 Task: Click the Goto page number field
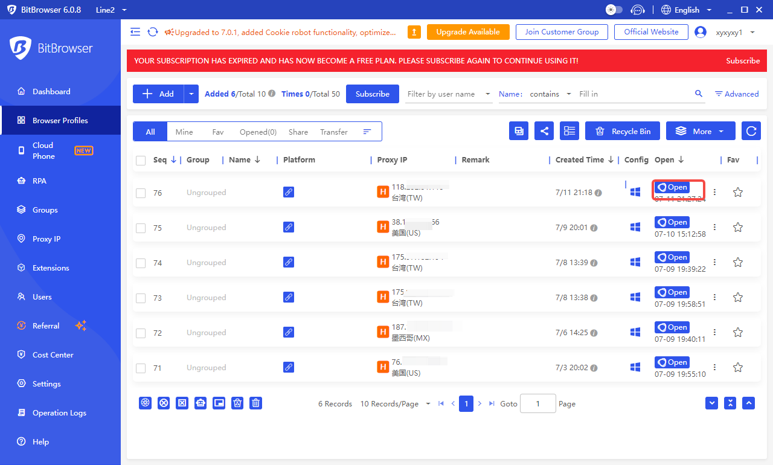coord(537,403)
